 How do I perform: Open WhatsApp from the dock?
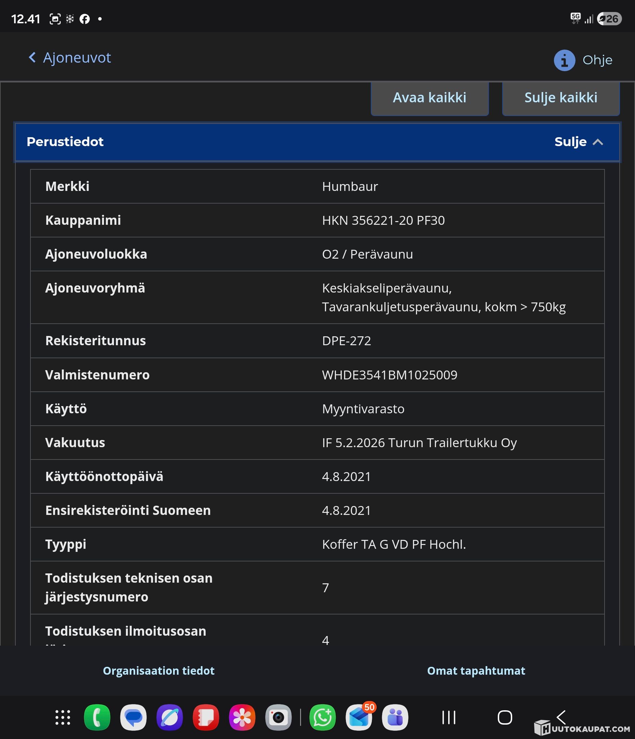tap(323, 717)
